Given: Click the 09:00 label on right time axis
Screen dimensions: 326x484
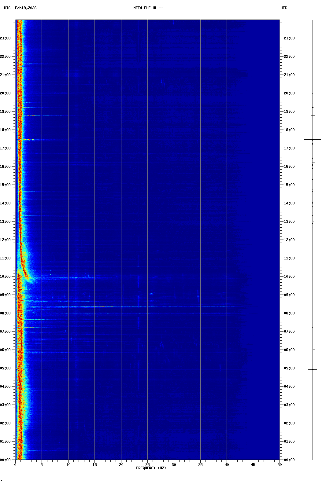Looking at the screenshot, I should (289, 295).
